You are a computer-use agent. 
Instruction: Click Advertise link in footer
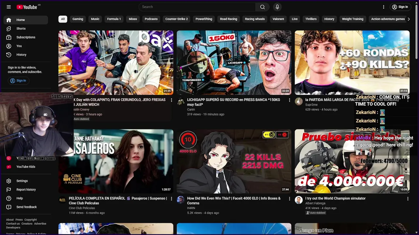[40, 224]
